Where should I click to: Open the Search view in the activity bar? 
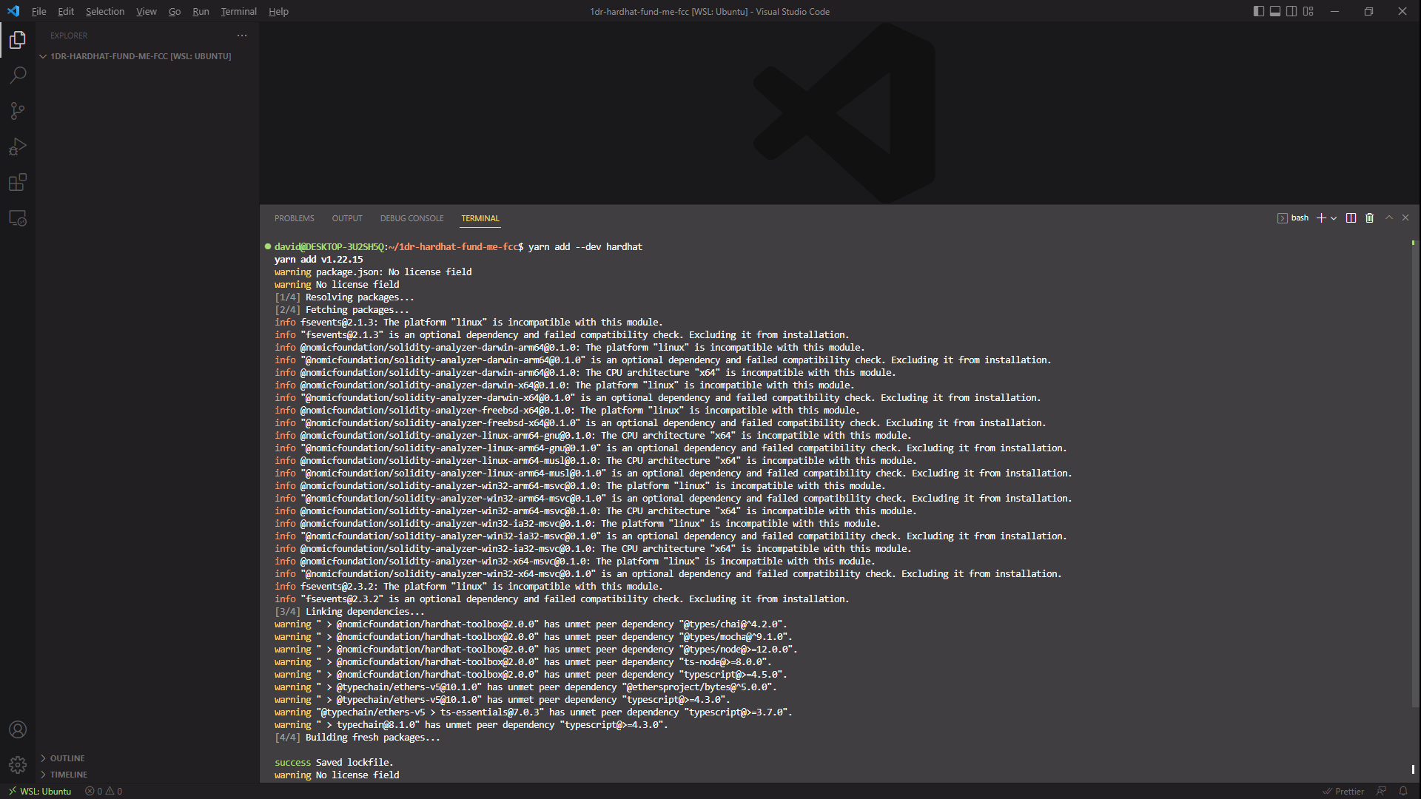point(18,75)
